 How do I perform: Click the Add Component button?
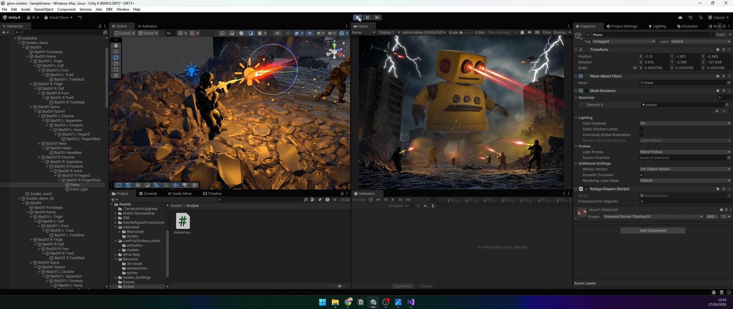[x=653, y=231]
